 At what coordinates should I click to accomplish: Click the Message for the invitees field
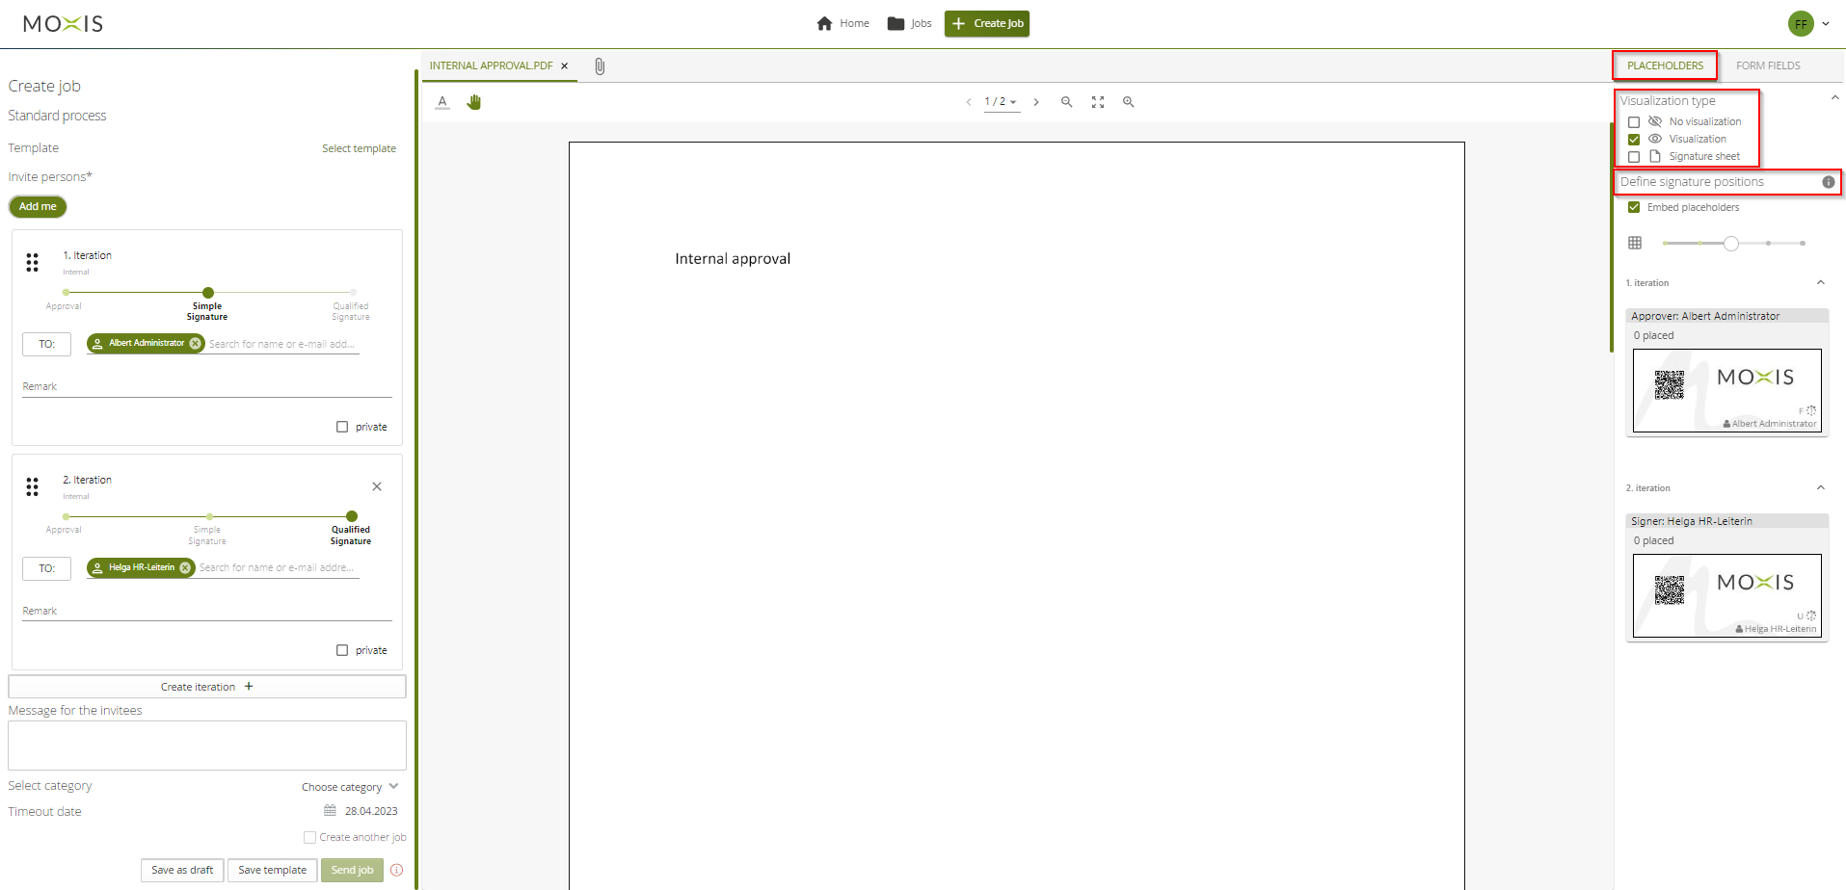(x=206, y=746)
